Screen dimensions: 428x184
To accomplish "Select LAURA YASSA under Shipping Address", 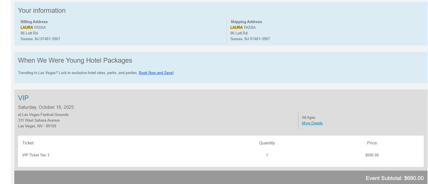I will pos(243,27).
